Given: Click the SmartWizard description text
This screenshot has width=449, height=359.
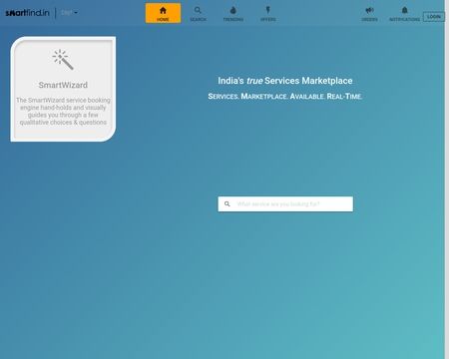Looking at the screenshot, I should 63,111.
